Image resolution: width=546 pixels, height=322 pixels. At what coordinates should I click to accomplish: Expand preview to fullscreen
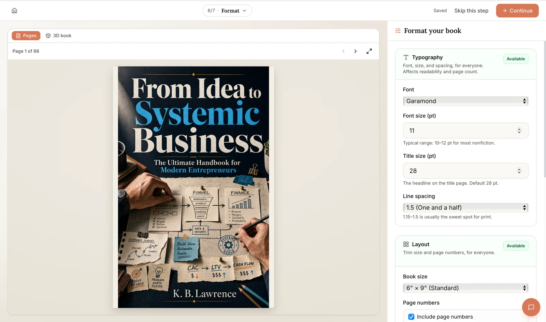click(x=369, y=51)
